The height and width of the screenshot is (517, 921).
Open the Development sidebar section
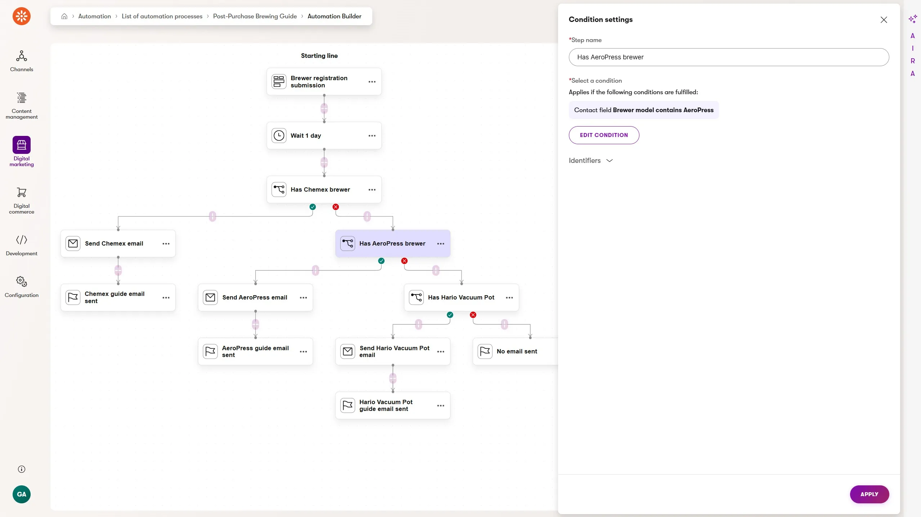[x=22, y=245]
